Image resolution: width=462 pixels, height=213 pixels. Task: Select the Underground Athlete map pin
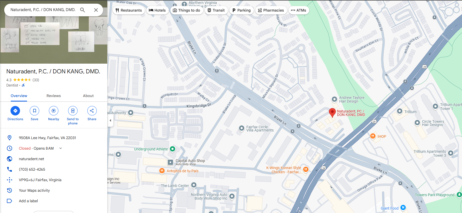point(172,149)
